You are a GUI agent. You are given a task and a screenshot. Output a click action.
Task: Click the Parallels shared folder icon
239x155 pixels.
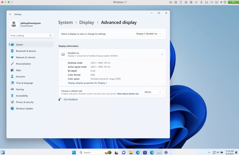point(217,2)
